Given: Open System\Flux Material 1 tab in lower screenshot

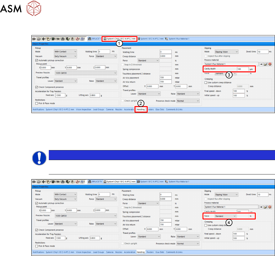Looking at the screenshot, I should pos(177,182).
